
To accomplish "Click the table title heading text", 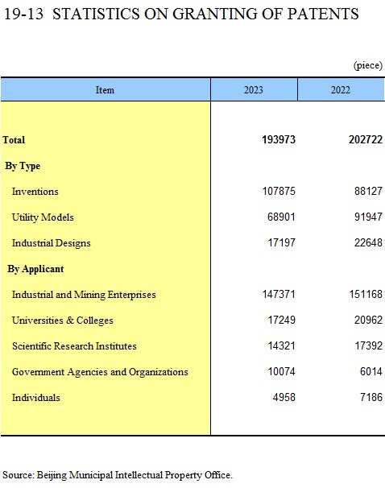I will coord(181,14).
